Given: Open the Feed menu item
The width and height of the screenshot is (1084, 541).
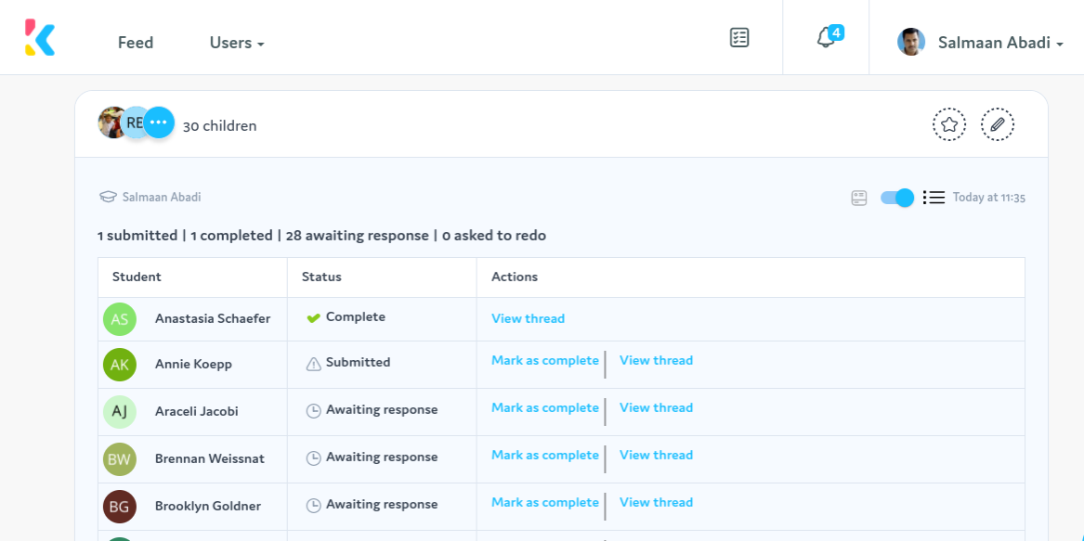Looking at the screenshot, I should (x=136, y=43).
